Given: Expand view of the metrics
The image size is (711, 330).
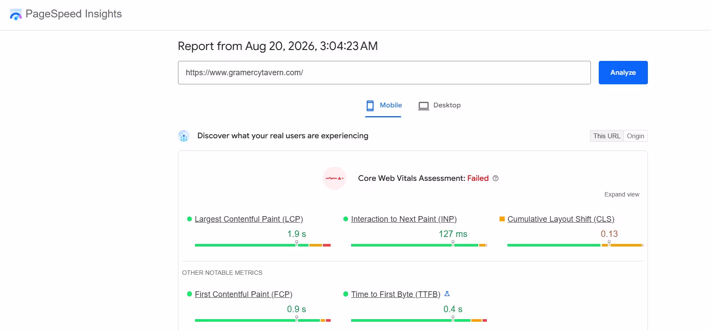Looking at the screenshot, I should point(622,194).
